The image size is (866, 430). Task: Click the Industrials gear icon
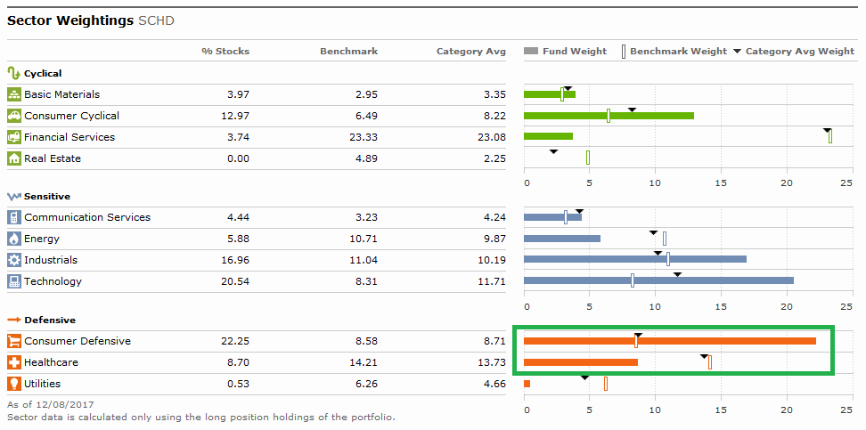14,260
